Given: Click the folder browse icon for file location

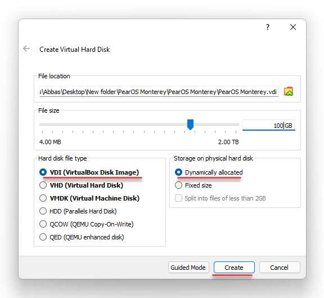Looking at the screenshot, I should pos(289,91).
